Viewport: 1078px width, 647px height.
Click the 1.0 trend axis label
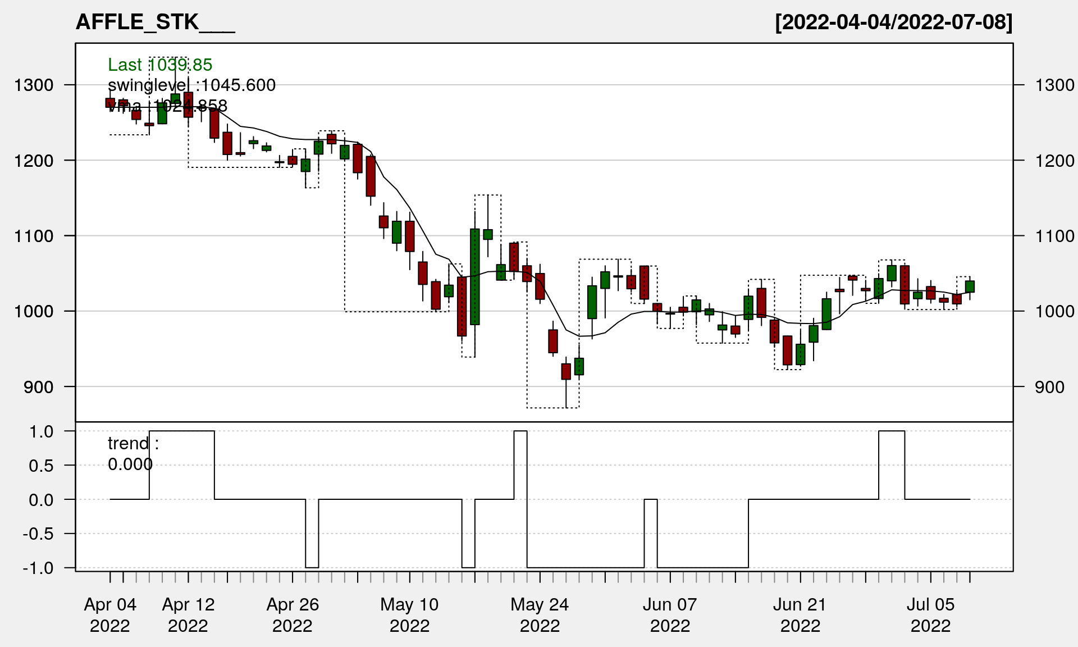pos(42,431)
